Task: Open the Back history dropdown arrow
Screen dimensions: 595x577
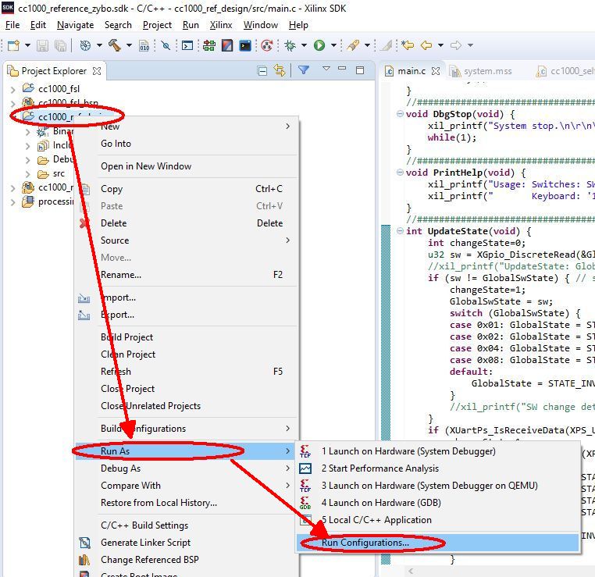Action: click(440, 45)
